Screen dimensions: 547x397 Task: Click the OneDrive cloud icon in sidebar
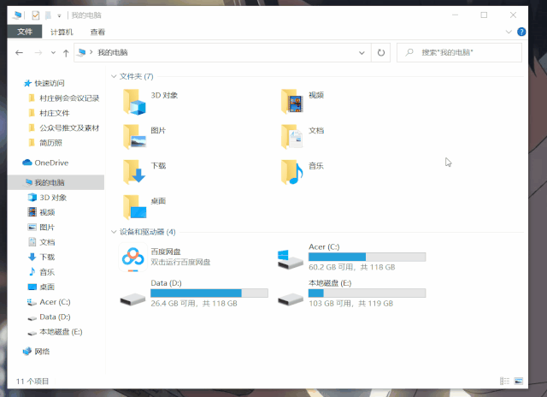coord(27,163)
